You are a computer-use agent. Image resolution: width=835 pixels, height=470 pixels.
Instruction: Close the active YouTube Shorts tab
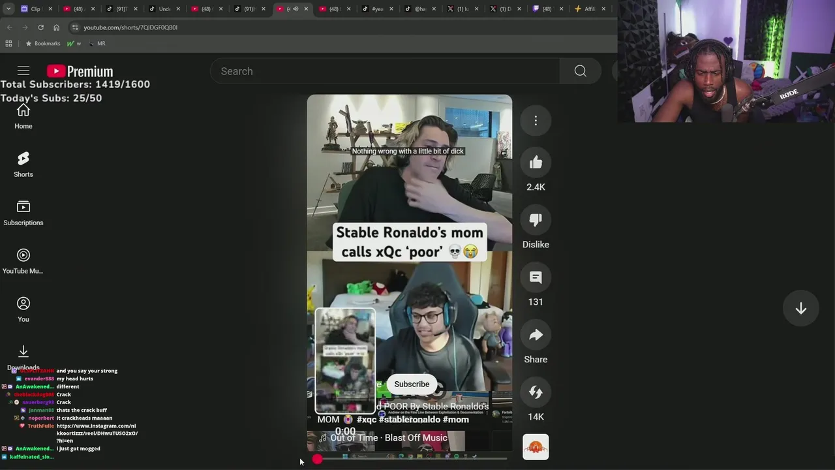coord(306,8)
